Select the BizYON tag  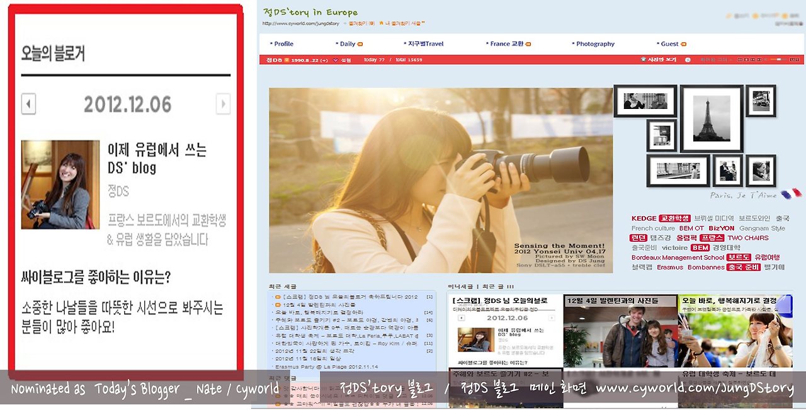[722, 228]
